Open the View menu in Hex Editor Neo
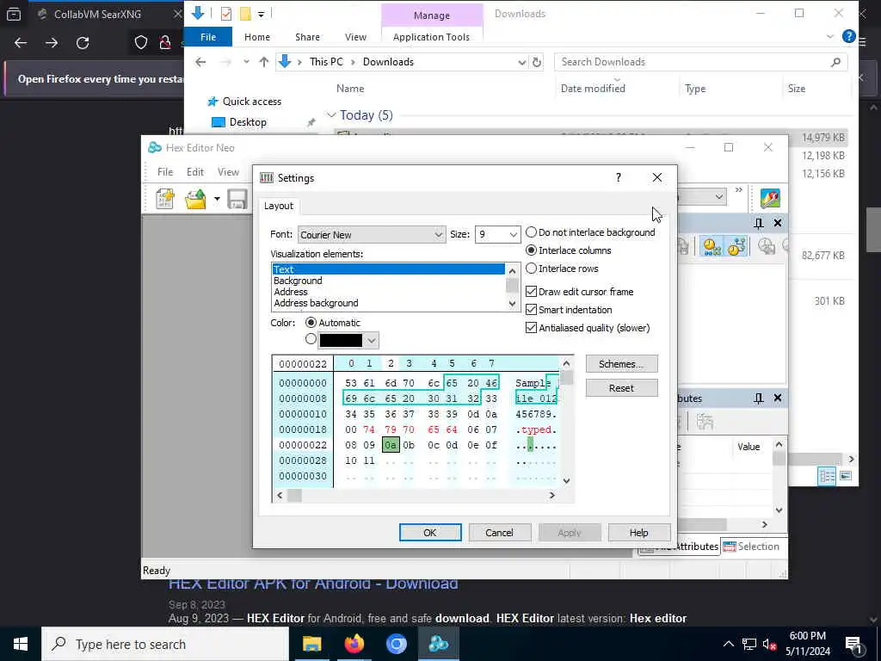 [x=228, y=172]
